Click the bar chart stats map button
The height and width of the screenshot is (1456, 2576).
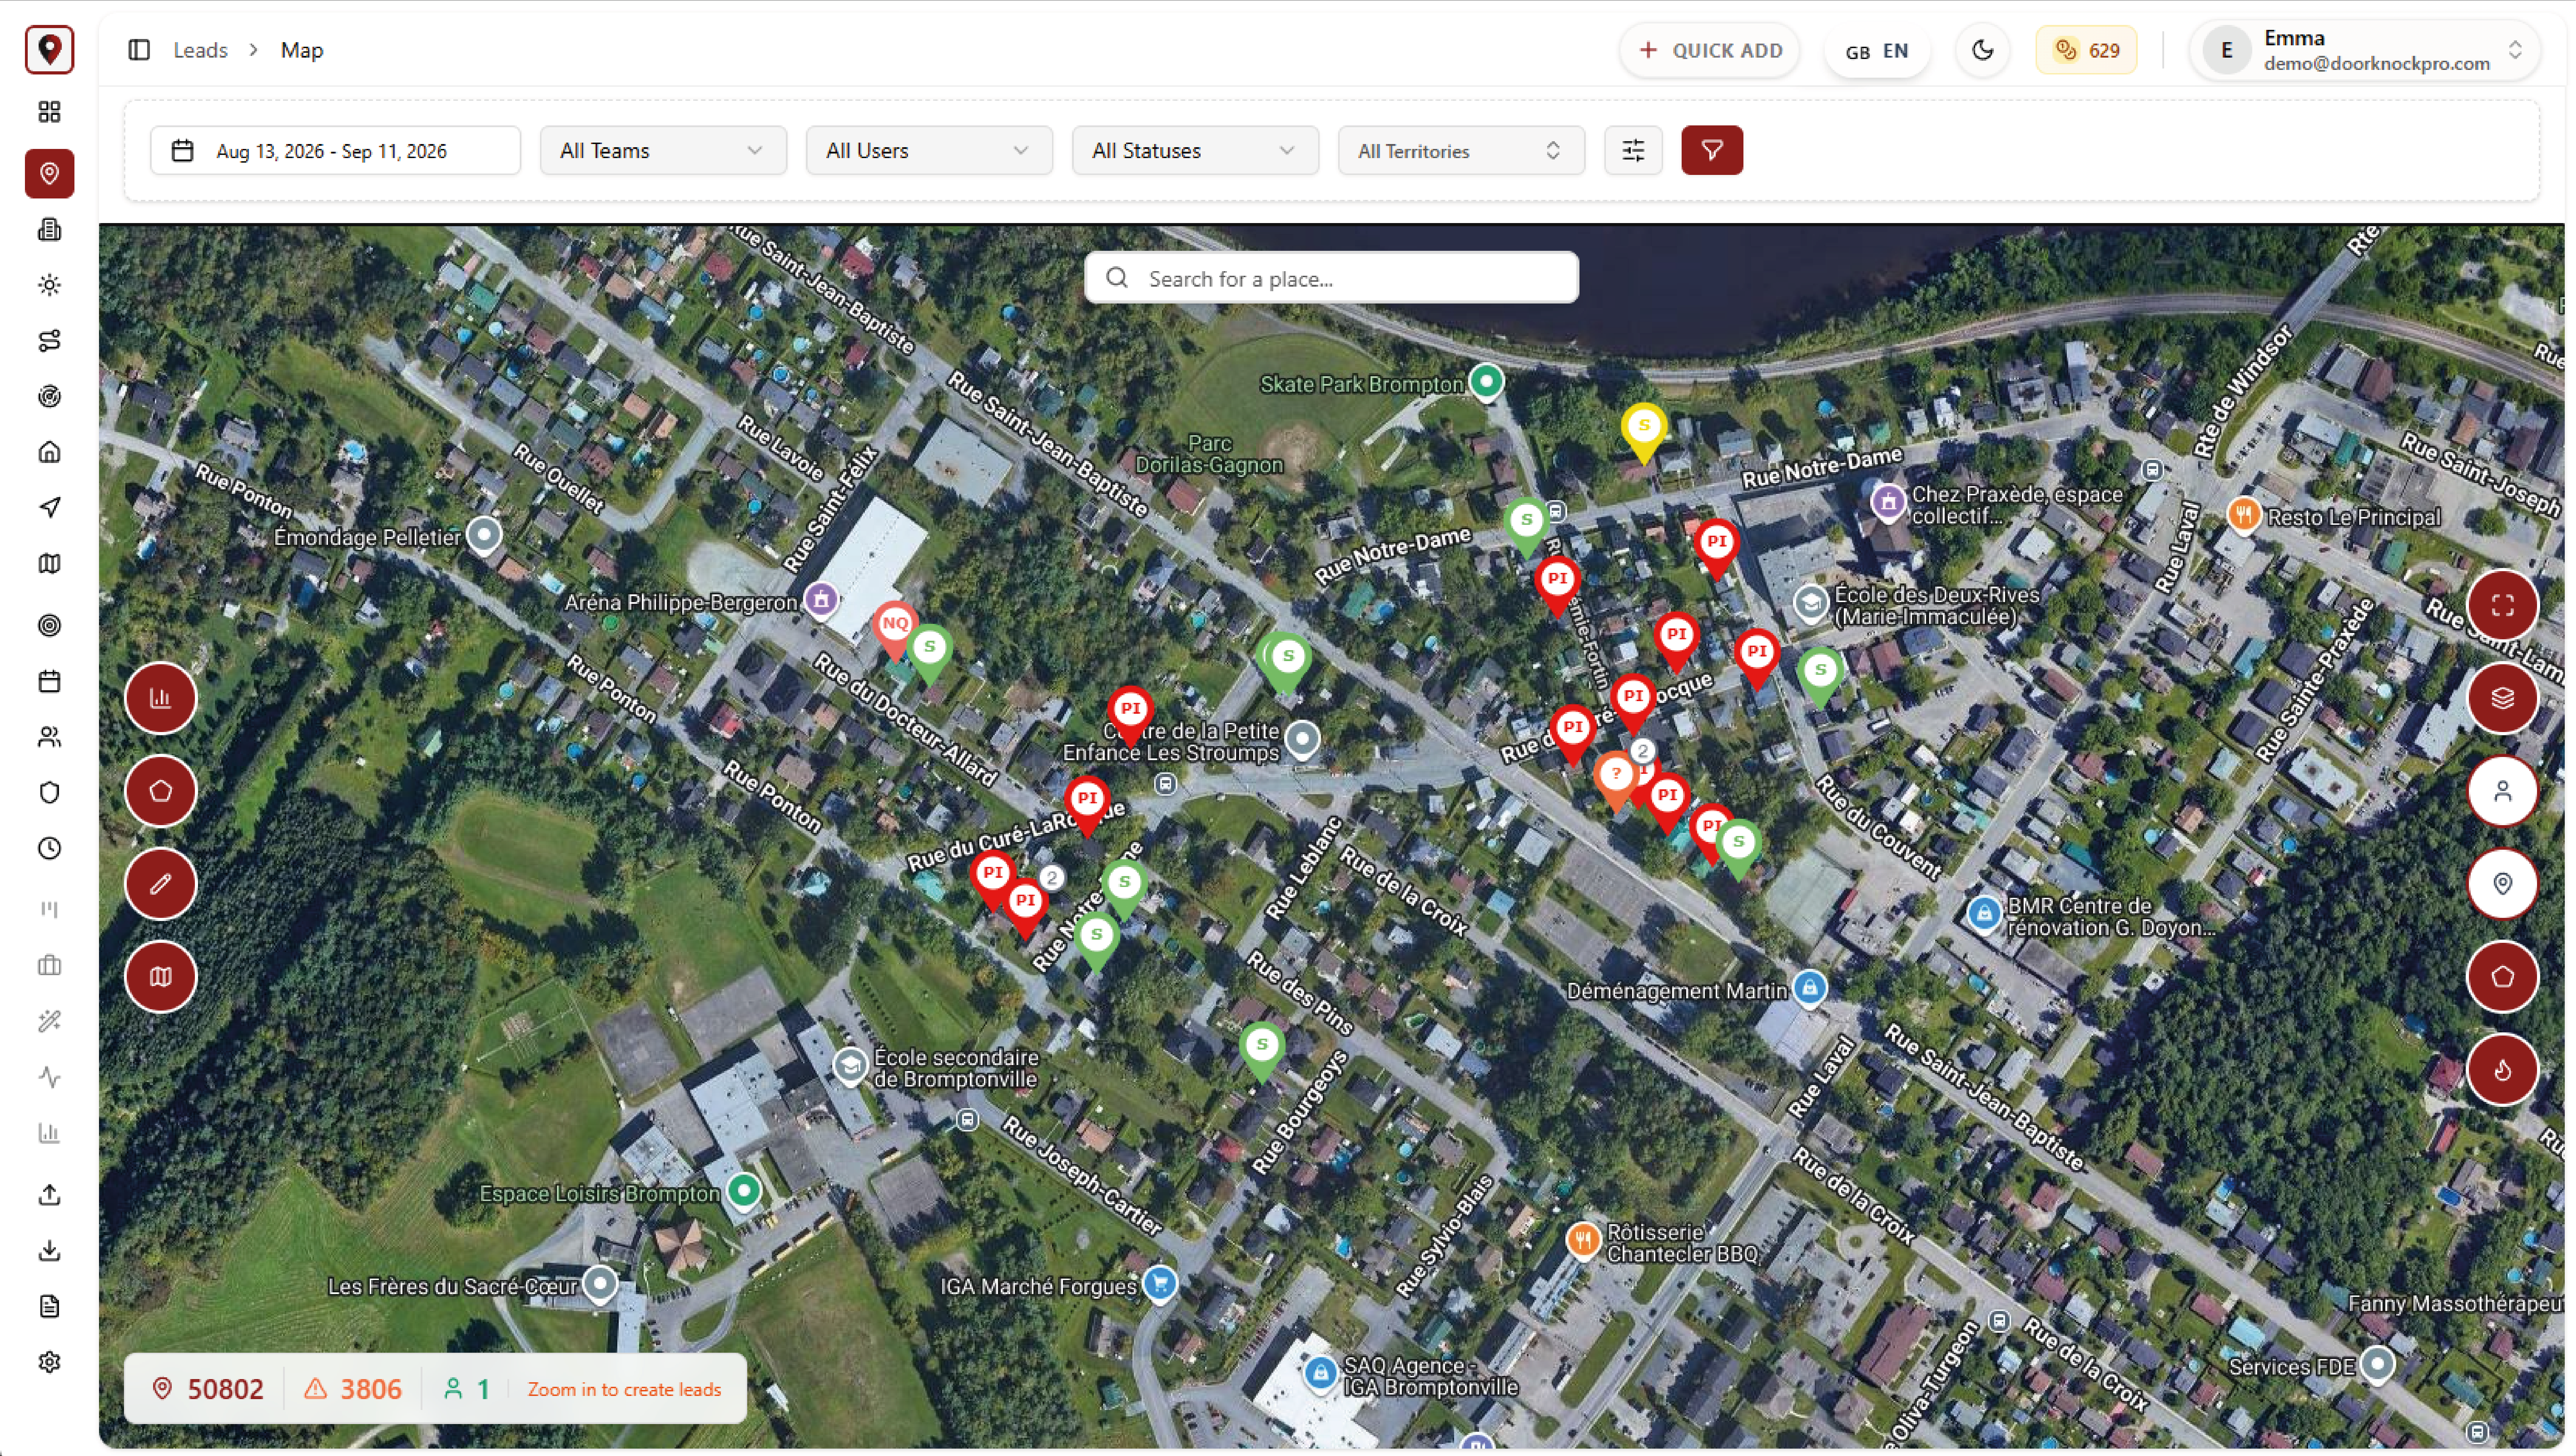[x=160, y=698]
